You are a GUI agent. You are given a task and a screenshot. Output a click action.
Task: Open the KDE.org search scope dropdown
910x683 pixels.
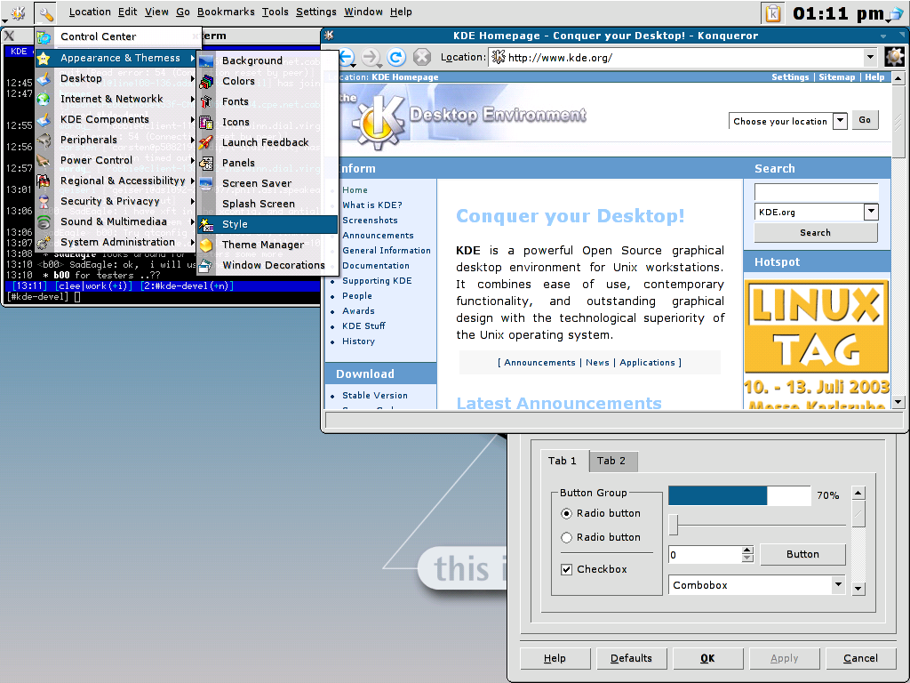(871, 212)
